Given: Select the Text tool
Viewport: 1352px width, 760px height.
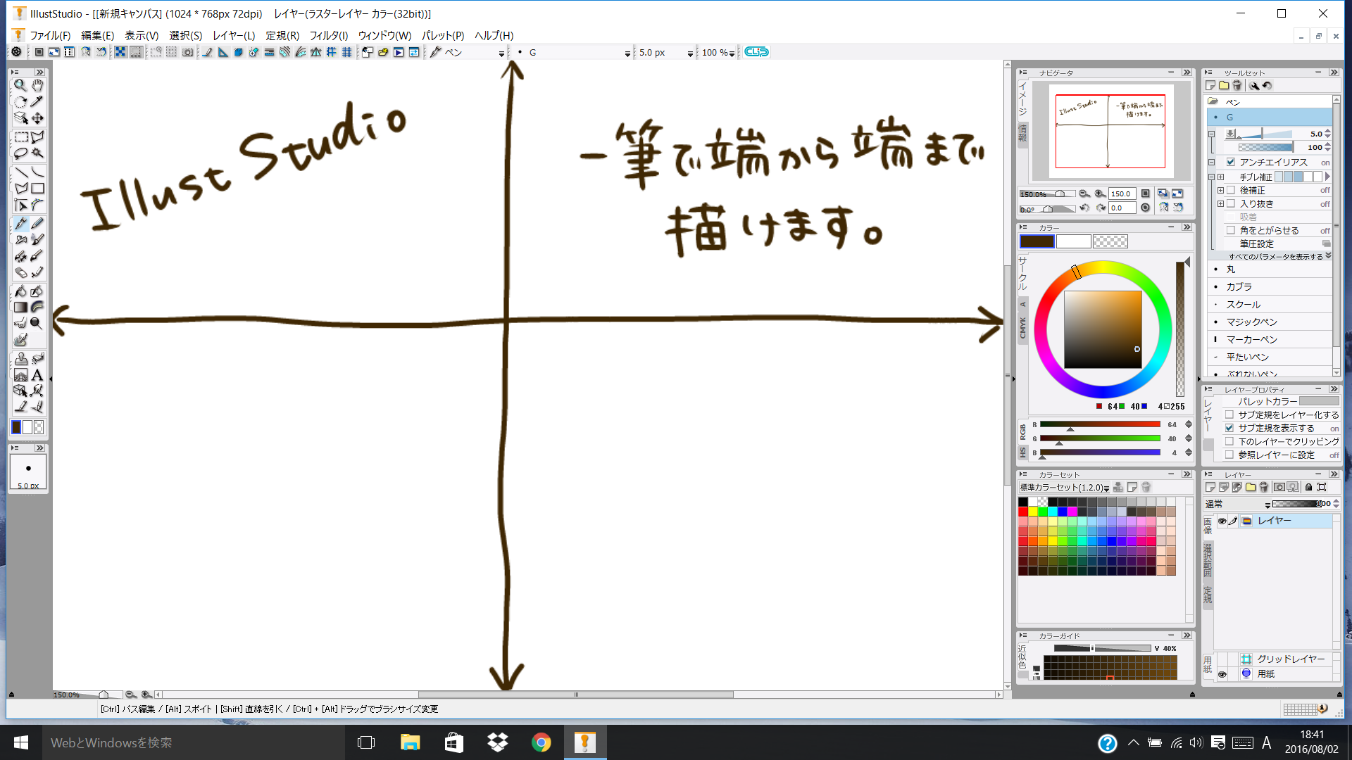Looking at the screenshot, I should pos(37,375).
